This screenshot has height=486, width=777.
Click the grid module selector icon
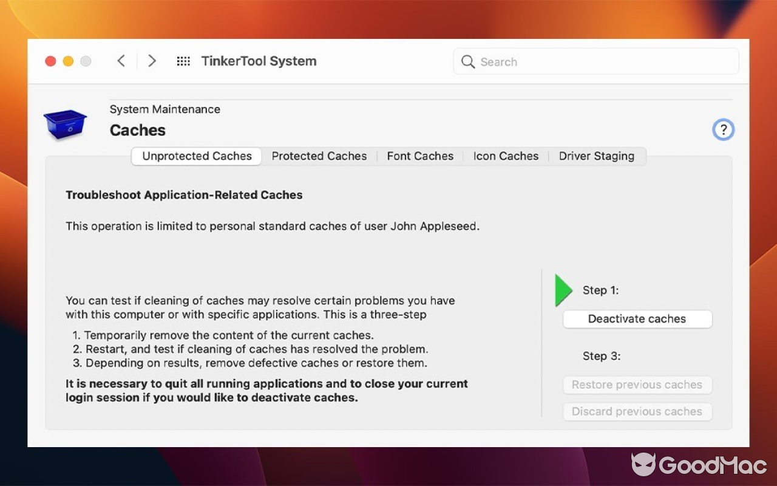[x=183, y=61]
